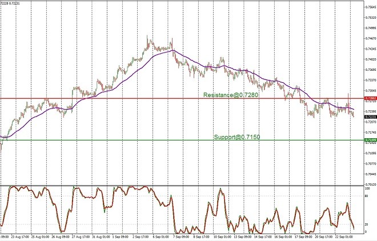Click the 14 Sep 17:00 time label
Image resolution: width=377 pixels, height=241 pixels.
(x=263, y=236)
